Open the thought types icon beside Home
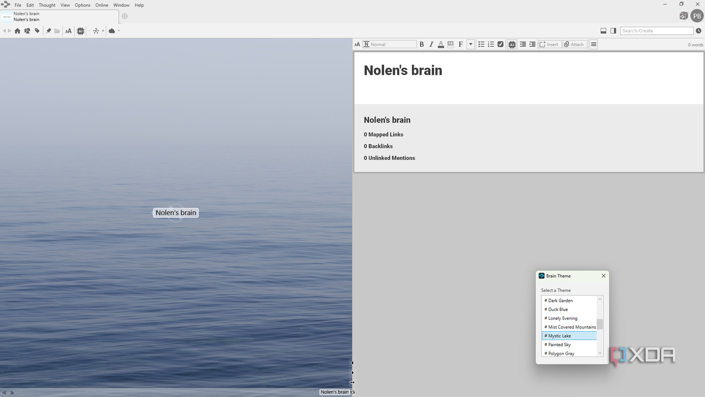 [x=27, y=31]
